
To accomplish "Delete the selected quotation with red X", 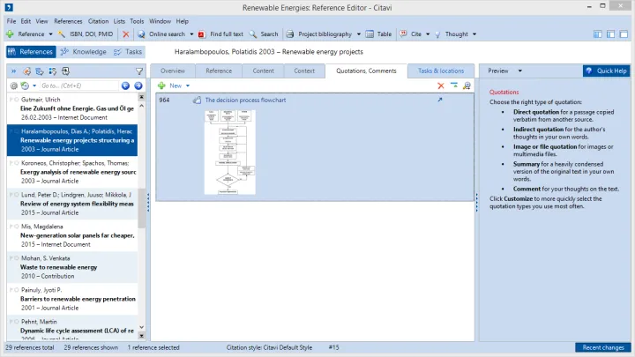I will tap(441, 86).
